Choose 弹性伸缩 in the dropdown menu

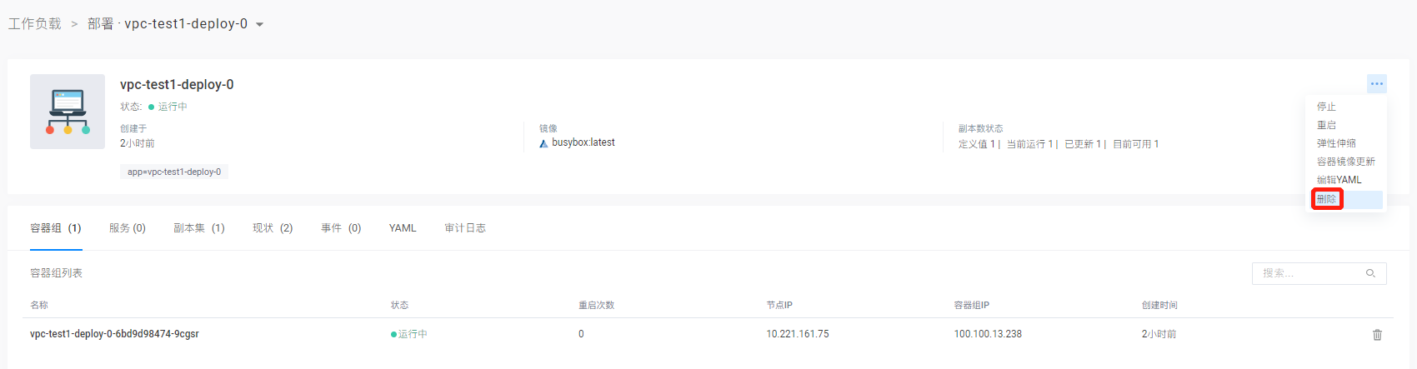(x=1335, y=143)
